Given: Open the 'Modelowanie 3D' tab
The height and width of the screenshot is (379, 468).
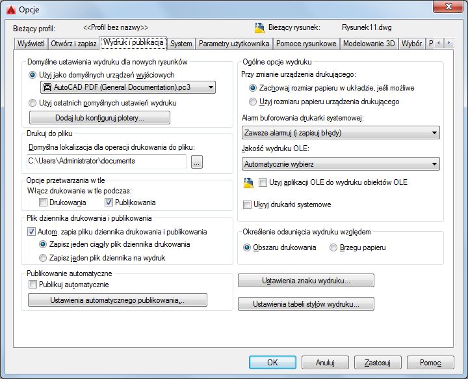Looking at the screenshot, I should (369, 44).
